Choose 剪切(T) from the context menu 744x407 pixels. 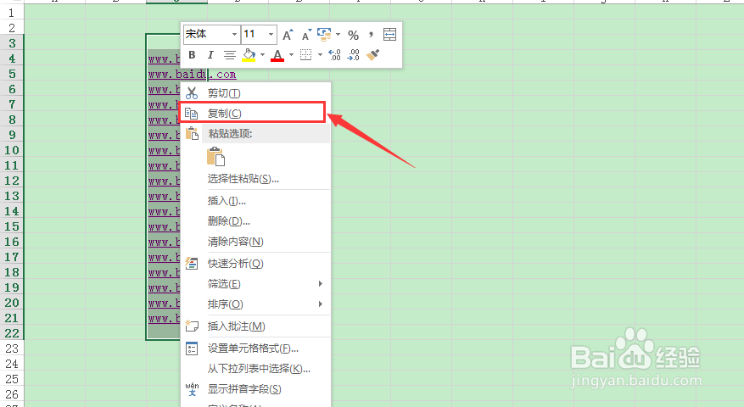pos(255,93)
